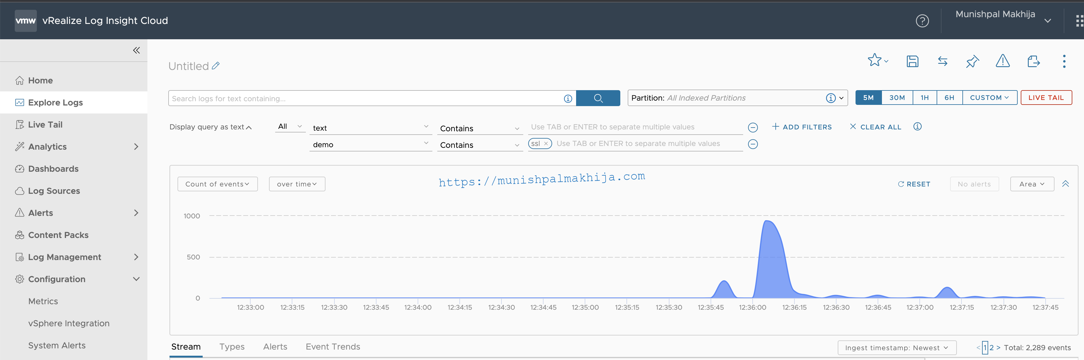Screen dimensions: 1084x360
Task: Pin the query with the pushpin icon
Action: point(972,61)
